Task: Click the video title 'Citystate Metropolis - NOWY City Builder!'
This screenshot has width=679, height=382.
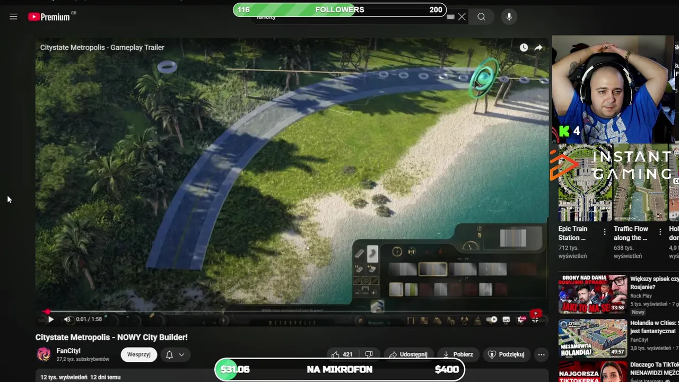Action: 111,337
